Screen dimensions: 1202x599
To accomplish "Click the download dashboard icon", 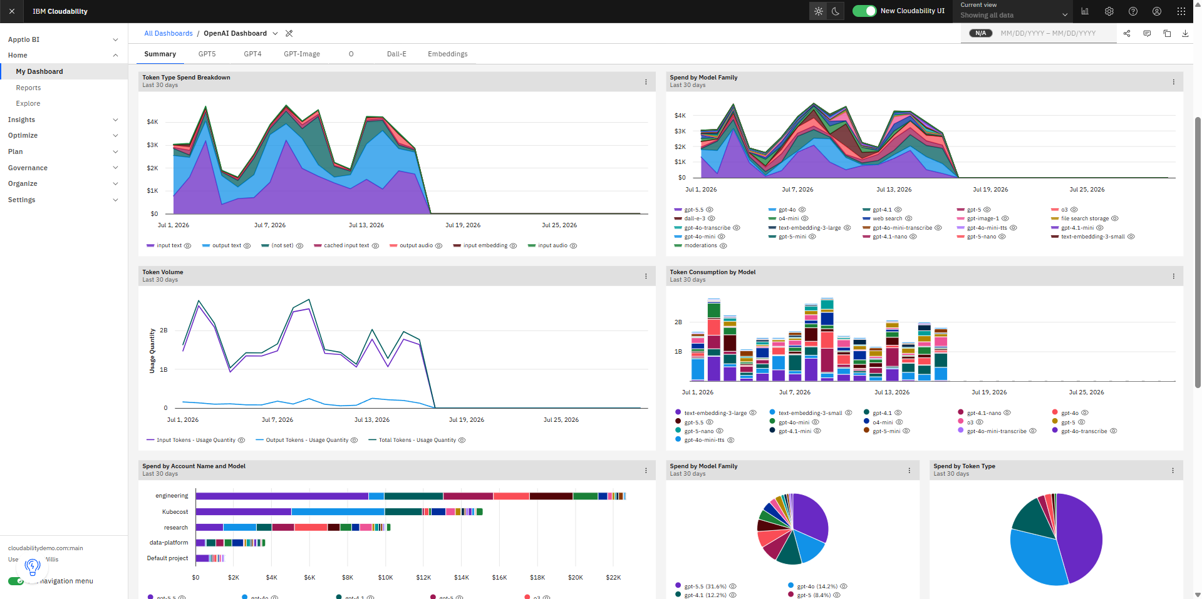I will click(x=1185, y=34).
